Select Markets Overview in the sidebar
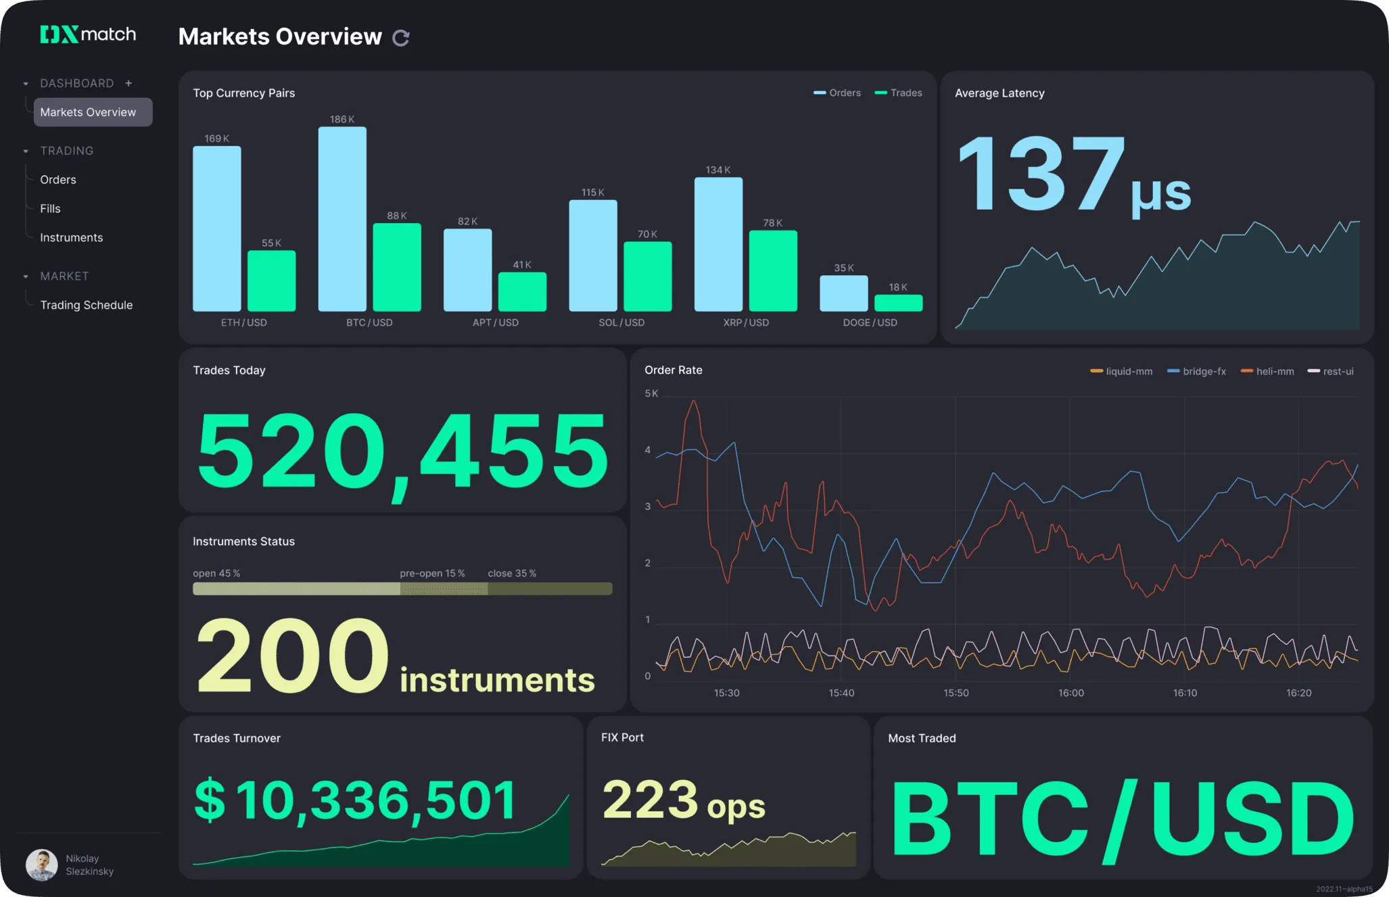1389x897 pixels. click(93, 112)
